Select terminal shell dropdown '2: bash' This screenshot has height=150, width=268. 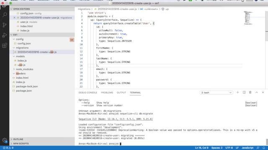tap(216, 92)
